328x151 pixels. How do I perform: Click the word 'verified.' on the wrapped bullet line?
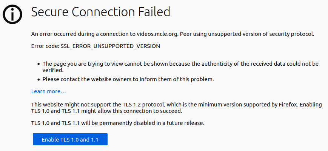[x=53, y=70]
